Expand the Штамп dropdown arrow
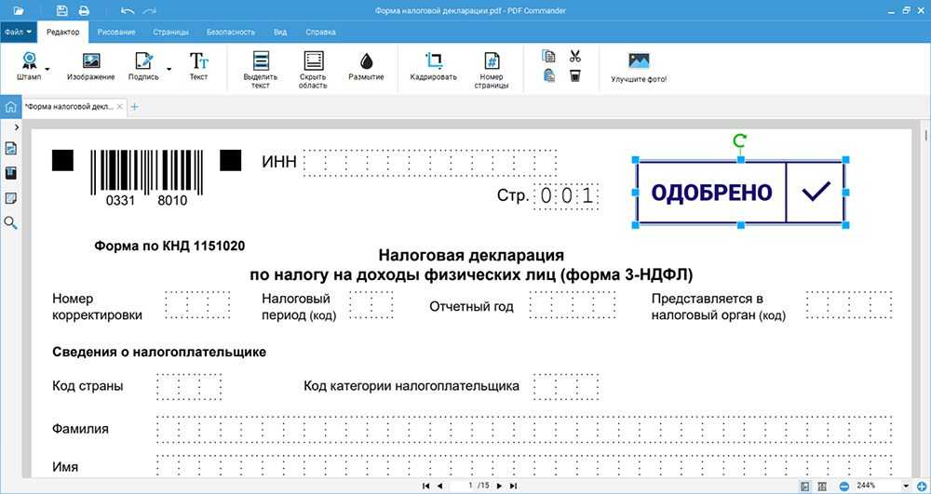 coord(47,68)
